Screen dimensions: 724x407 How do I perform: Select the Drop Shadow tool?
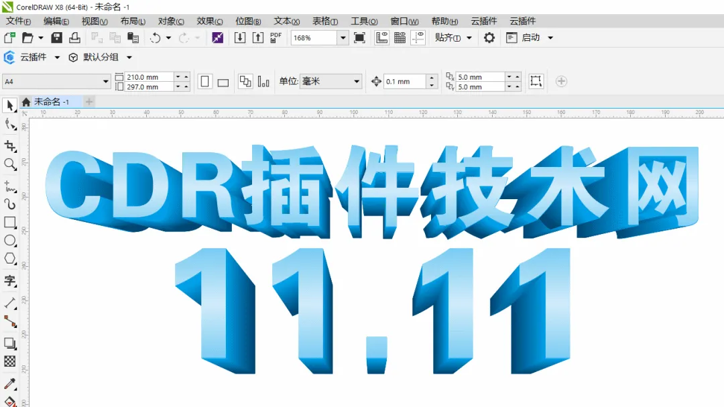coord(9,343)
